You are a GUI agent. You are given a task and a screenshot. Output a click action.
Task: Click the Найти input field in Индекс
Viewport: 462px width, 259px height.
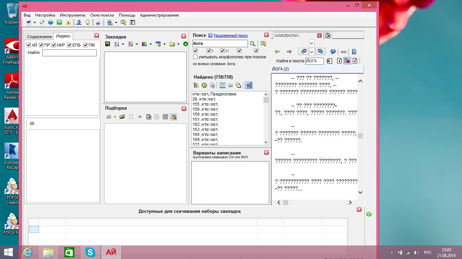pyautogui.click(x=69, y=53)
